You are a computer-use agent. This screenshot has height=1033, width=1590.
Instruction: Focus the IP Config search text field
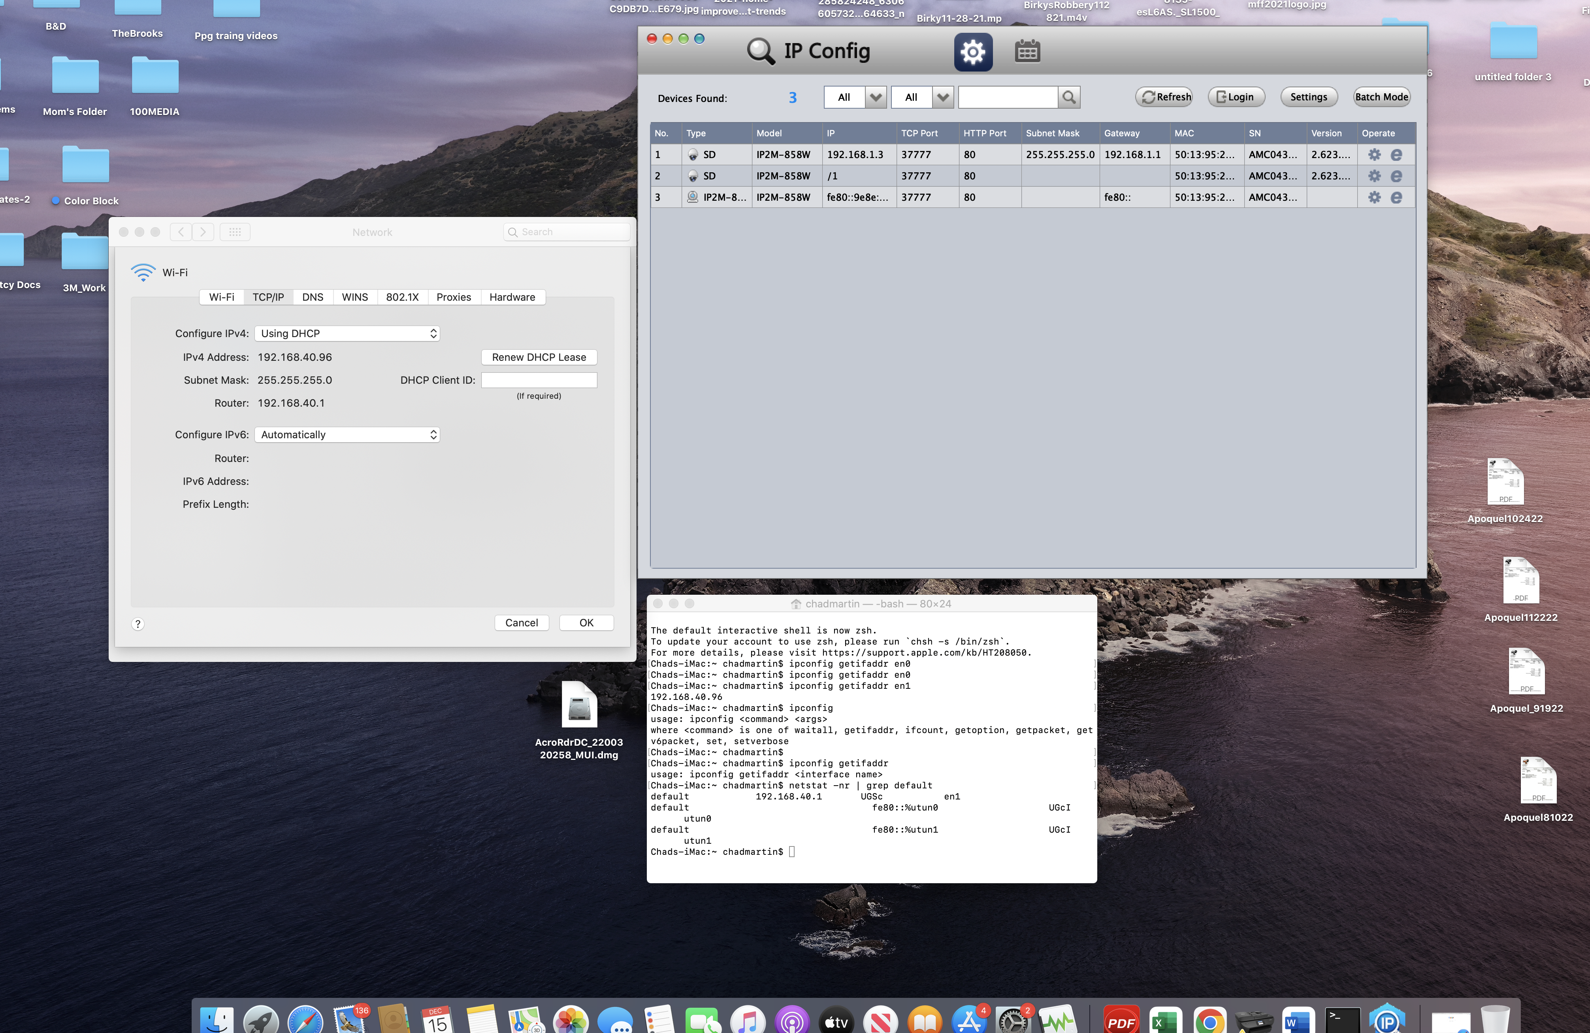1008,98
